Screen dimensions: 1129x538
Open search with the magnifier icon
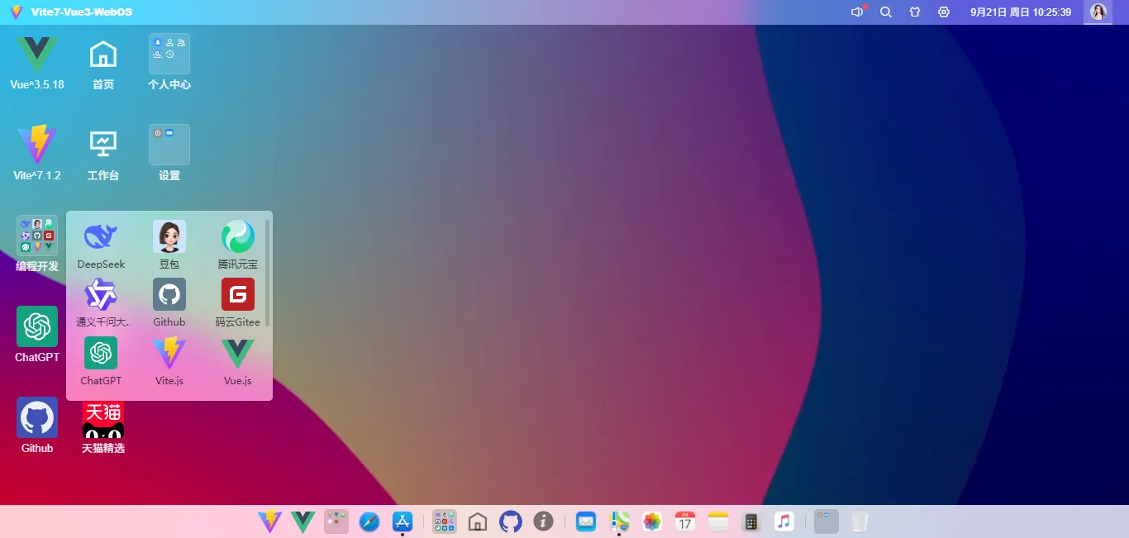(x=885, y=12)
